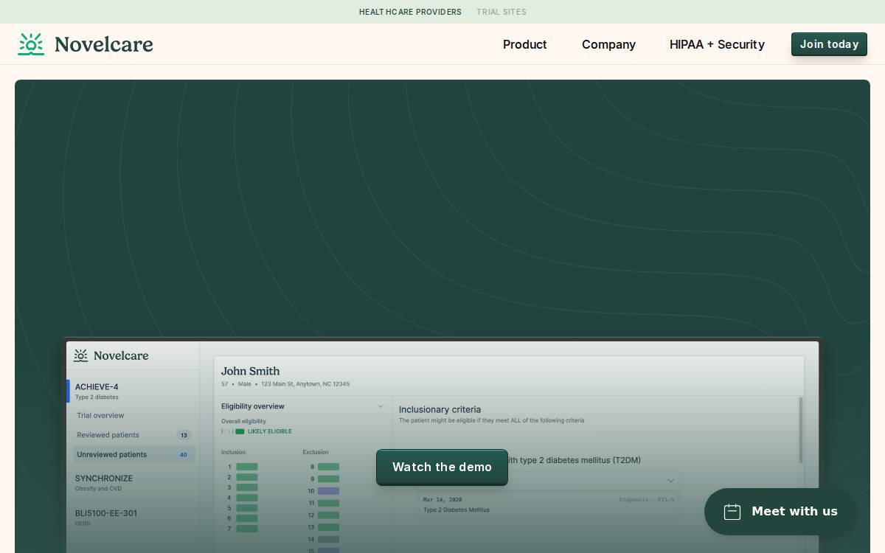885x553 pixels.
Task: Open the Product menu
Action: pyautogui.click(x=525, y=44)
